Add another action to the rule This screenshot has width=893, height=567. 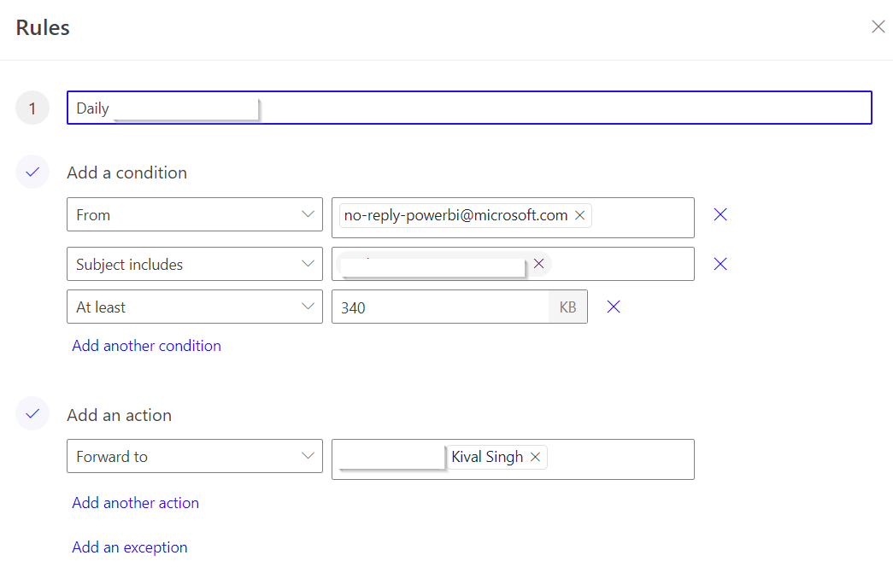(136, 503)
